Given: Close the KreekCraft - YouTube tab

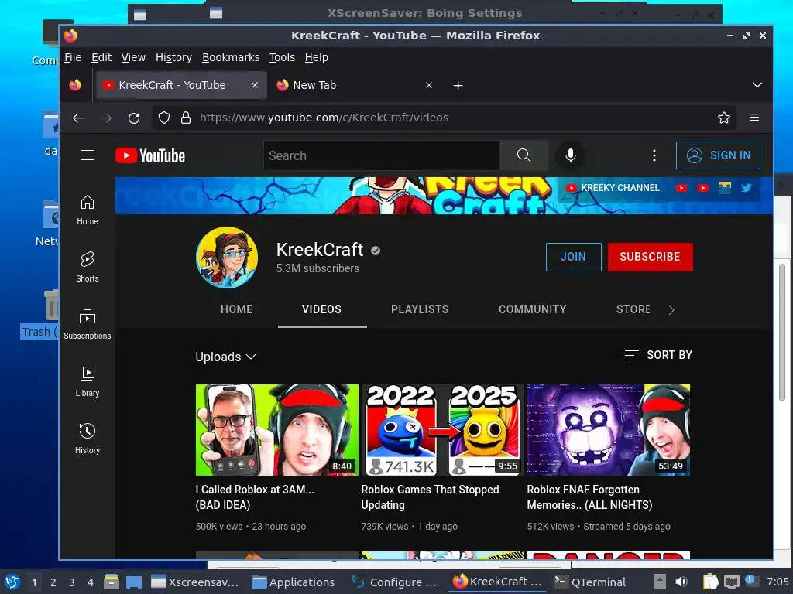Looking at the screenshot, I should [x=255, y=85].
